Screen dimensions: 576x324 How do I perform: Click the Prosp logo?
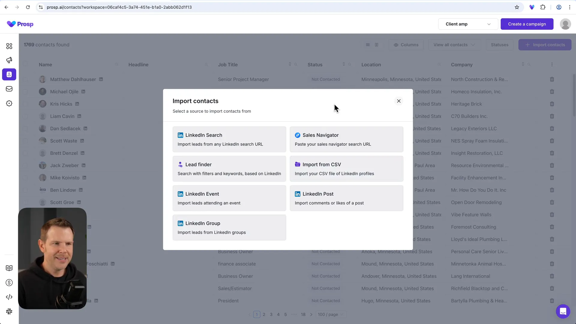coord(20,24)
